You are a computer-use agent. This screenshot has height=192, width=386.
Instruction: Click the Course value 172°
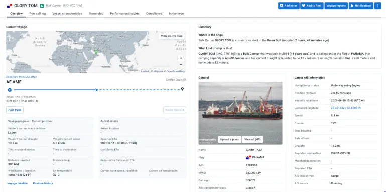pos(334,123)
